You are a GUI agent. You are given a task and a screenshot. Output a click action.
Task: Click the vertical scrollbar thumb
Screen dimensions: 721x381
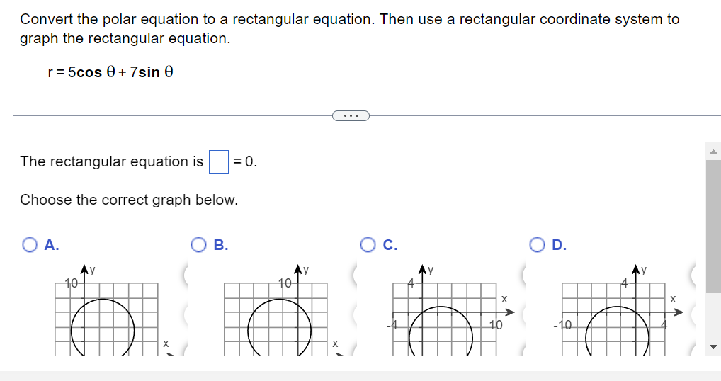(x=713, y=226)
